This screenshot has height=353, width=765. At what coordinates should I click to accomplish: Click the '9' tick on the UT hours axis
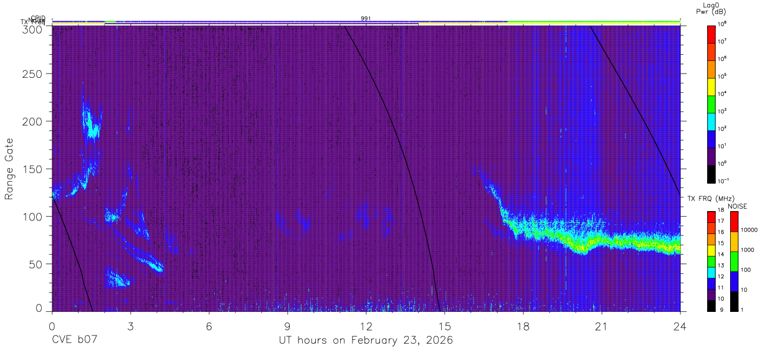[x=287, y=326]
